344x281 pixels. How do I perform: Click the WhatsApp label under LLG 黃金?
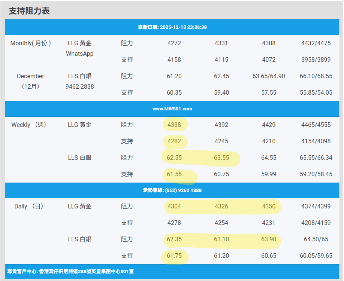[79, 54]
